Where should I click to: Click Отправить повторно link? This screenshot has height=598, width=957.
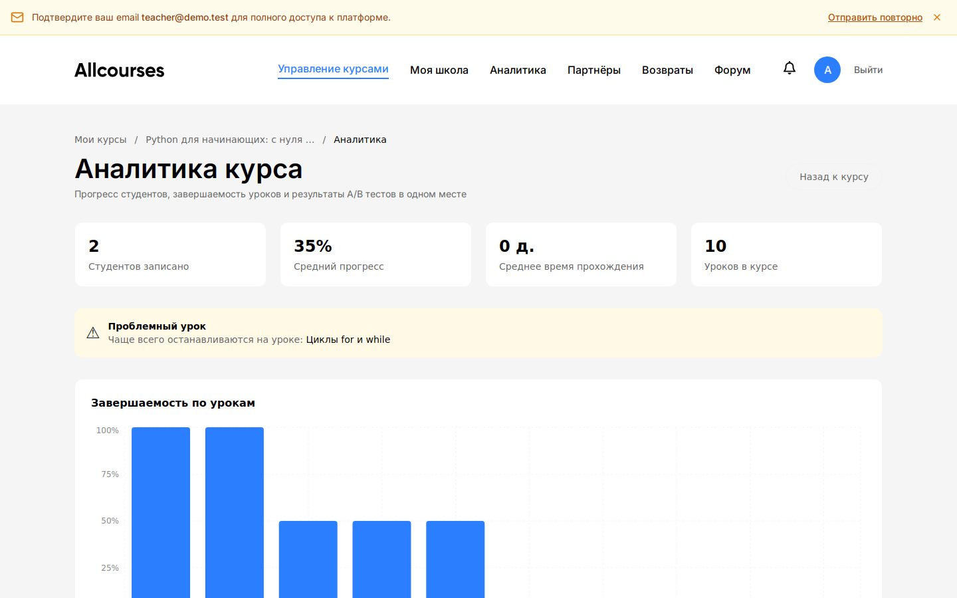tap(875, 17)
